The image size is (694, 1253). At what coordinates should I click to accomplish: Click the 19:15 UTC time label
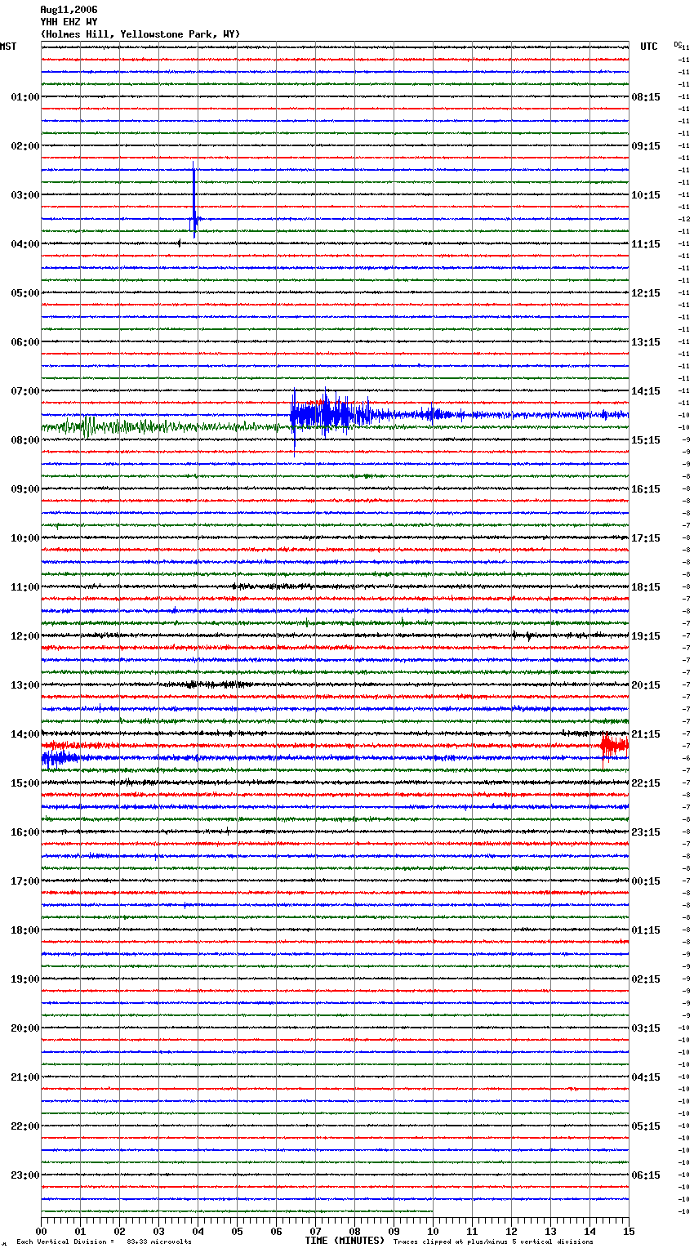click(646, 636)
